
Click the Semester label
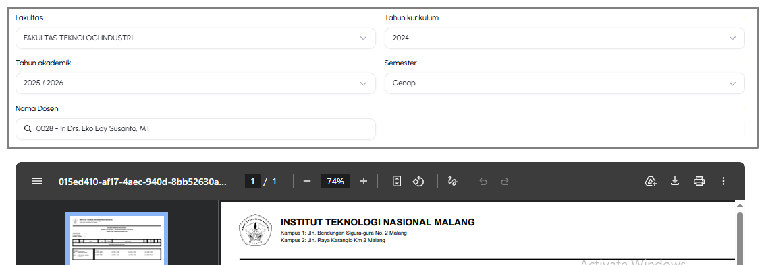(x=400, y=63)
